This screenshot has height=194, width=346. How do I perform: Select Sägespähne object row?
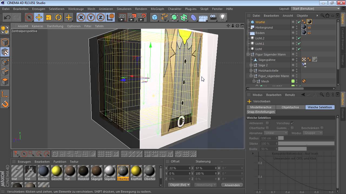pos(267,60)
